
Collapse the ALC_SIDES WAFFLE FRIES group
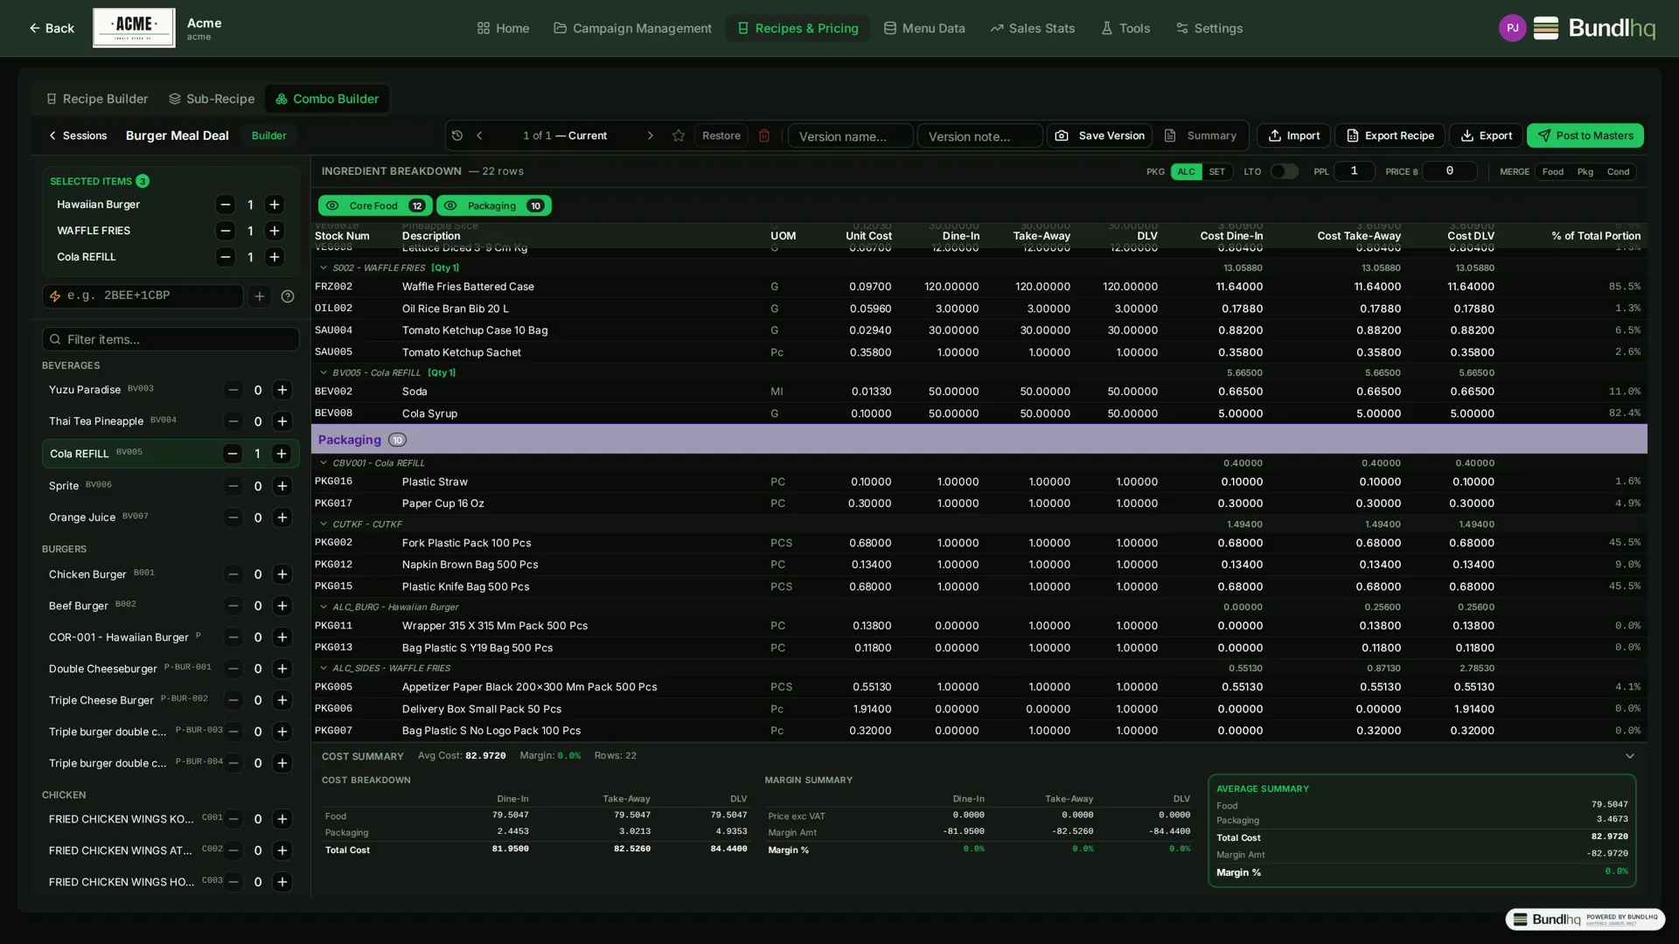pyautogui.click(x=324, y=668)
